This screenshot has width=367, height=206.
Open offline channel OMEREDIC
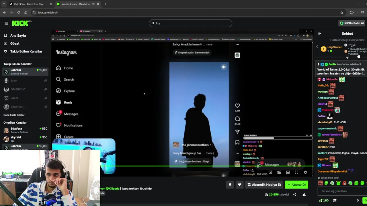[x=25, y=89]
